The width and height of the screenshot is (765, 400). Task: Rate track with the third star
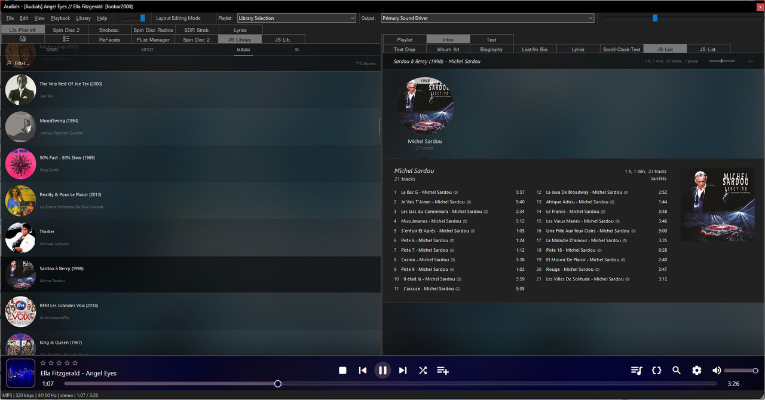click(x=59, y=363)
